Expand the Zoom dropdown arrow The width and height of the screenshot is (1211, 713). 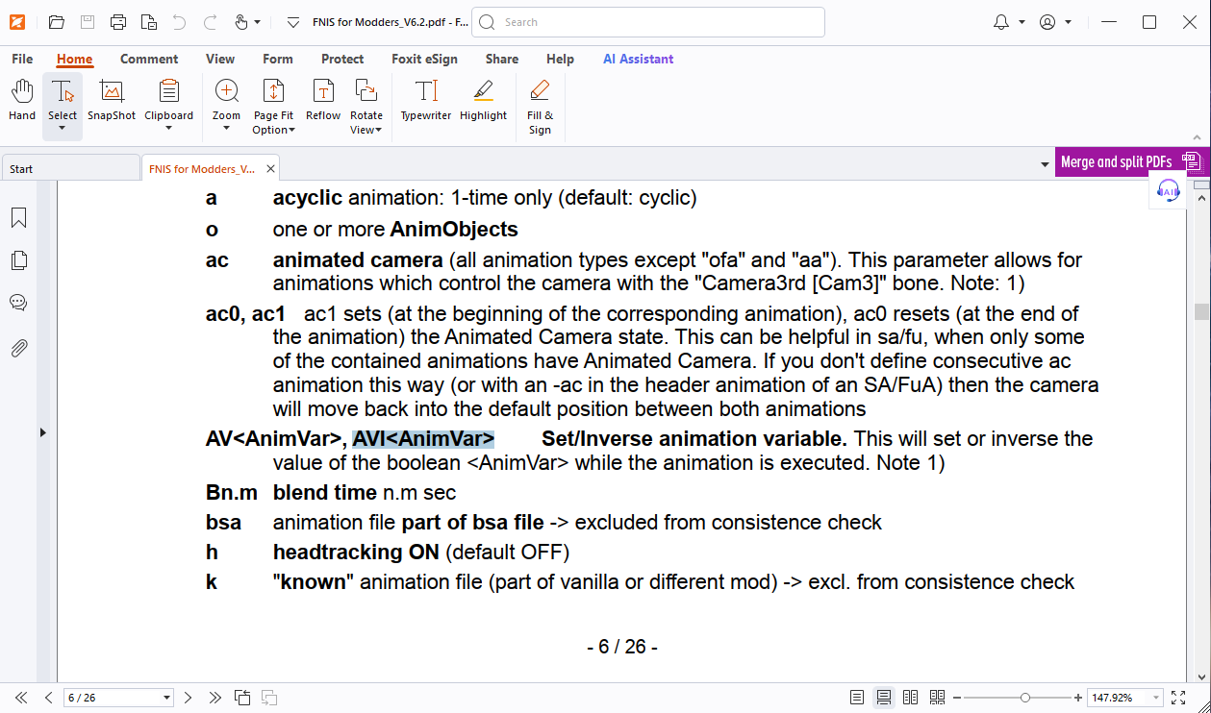[x=227, y=129]
